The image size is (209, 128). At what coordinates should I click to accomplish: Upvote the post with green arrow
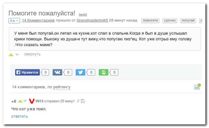[x=11, y=55]
